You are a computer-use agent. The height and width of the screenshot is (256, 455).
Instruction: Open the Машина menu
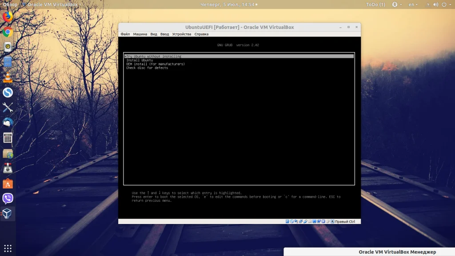pyautogui.click(x=140, y=34)
